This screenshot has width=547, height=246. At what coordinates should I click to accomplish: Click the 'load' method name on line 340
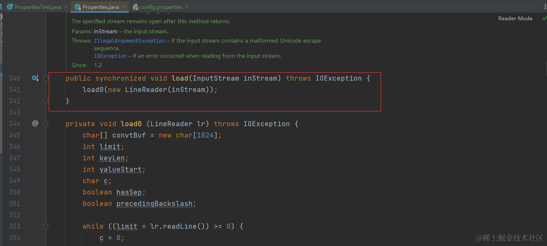180,78
